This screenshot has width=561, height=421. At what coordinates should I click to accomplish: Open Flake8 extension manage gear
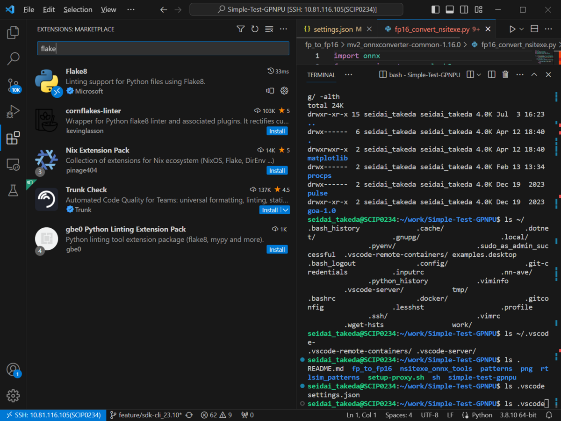point(284,91)
